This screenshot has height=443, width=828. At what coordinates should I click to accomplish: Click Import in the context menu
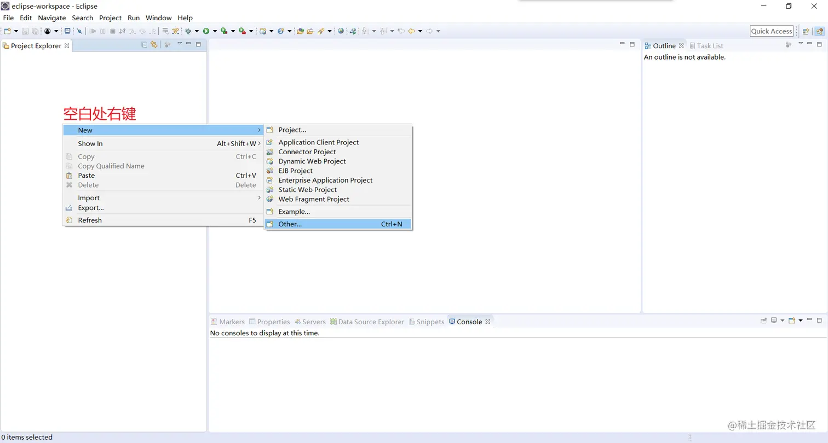(x=163, y=198)
